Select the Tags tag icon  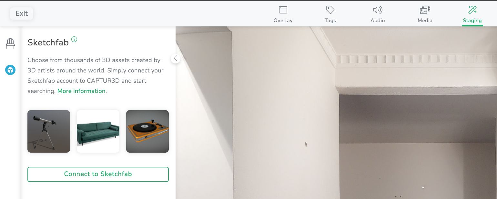[x=330, y=10]
